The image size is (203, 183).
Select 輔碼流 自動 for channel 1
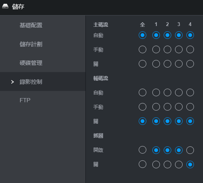(x=156, y=92)
